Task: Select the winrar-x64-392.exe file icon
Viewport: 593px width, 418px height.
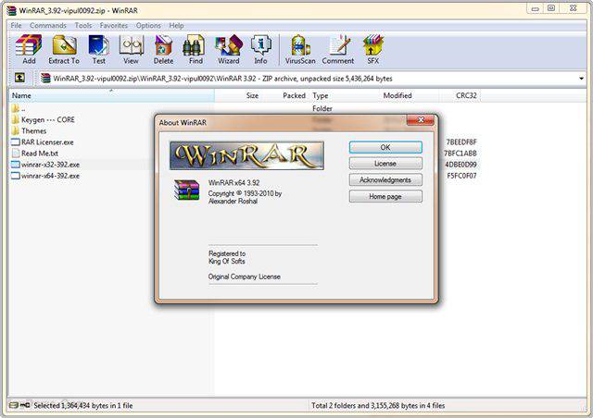Action: [16, 176]
